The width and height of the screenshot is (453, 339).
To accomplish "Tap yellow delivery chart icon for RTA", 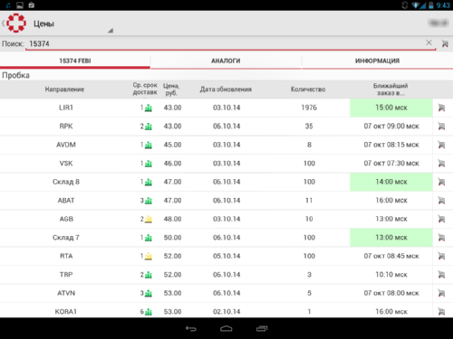I will [x=149, y=257].
